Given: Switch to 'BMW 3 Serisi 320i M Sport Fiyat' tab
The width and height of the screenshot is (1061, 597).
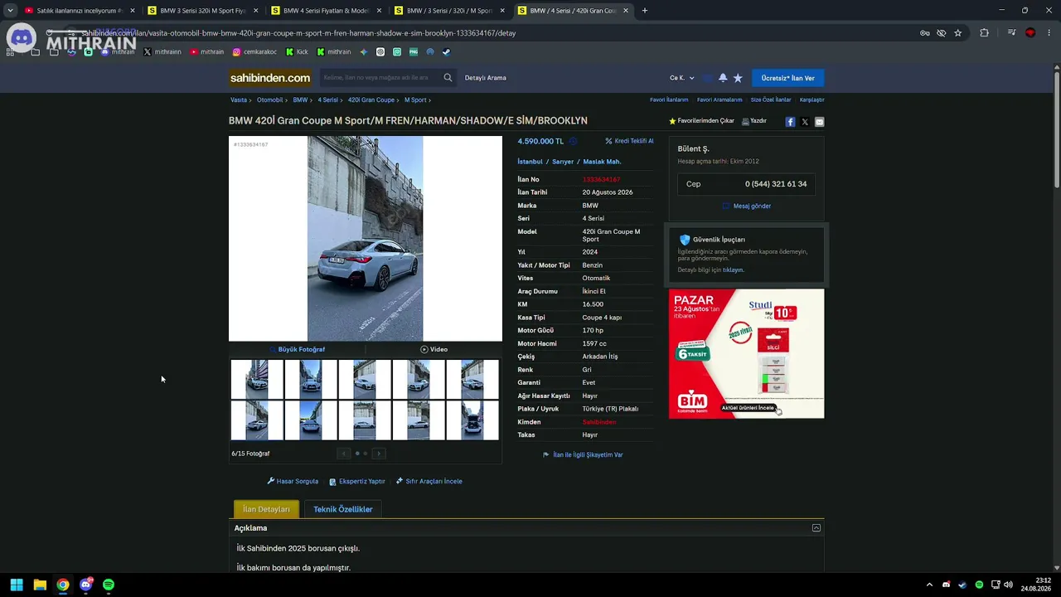Looking at the screenshot, I should tap(201, 11).
